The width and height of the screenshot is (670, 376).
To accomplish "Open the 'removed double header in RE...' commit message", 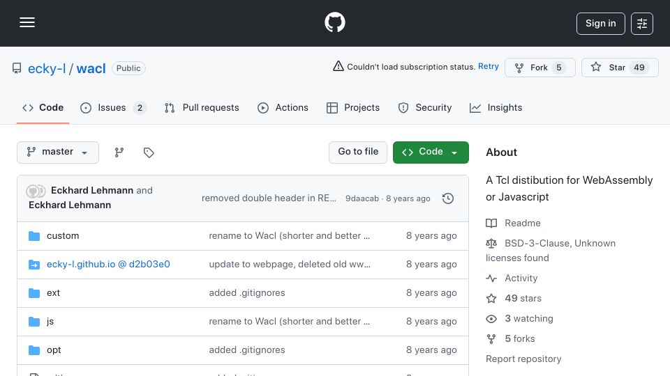I will tap(269, 198).
